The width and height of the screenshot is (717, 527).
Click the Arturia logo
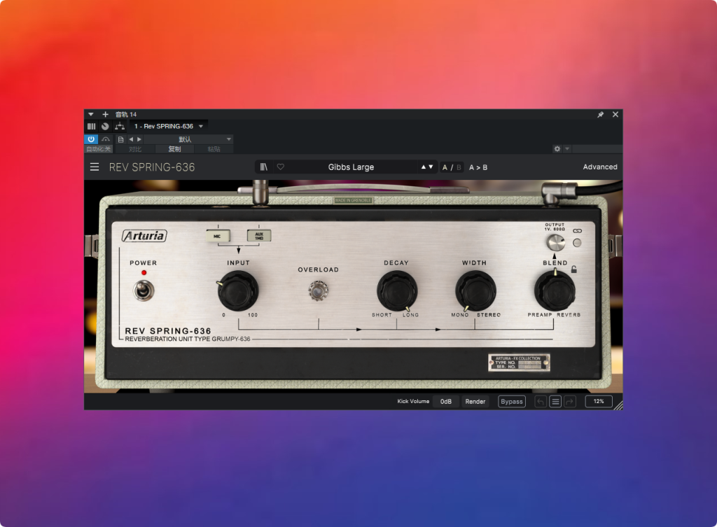click(x=144, y=236)
